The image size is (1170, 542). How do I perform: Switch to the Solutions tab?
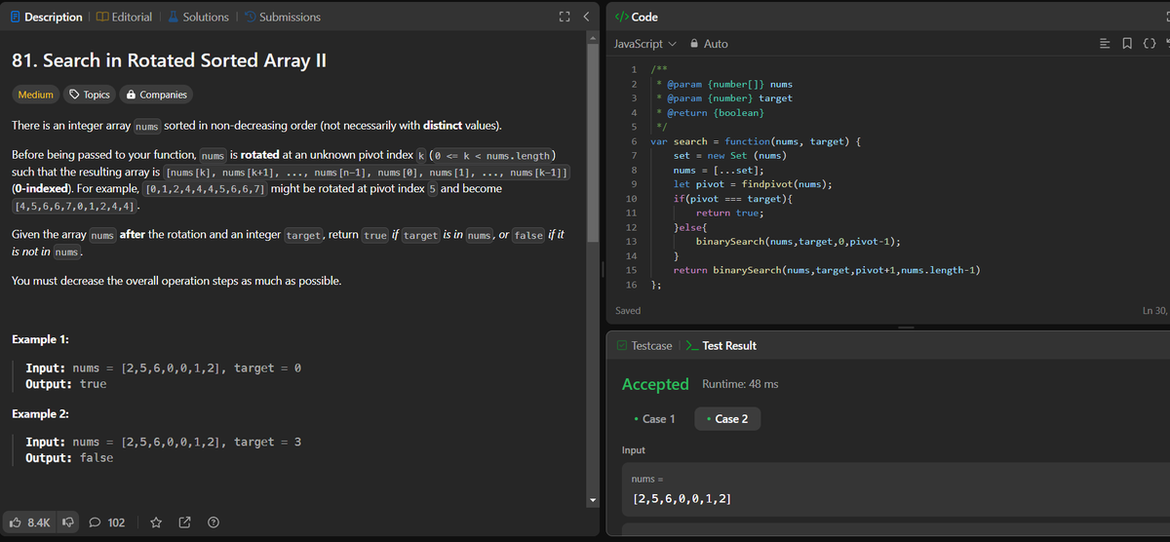[199, 17]
